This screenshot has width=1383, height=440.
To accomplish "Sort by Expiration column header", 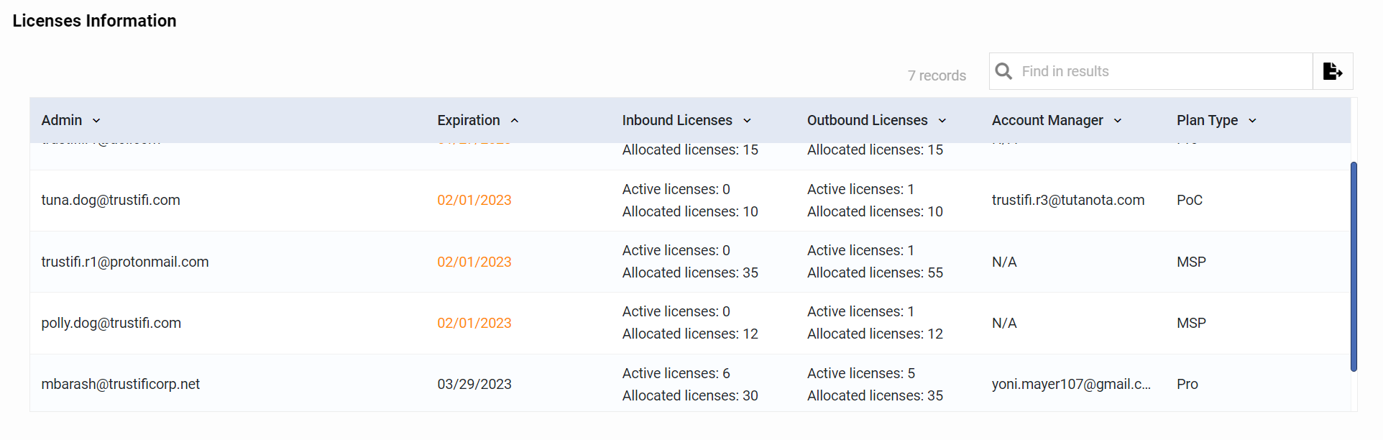I will (x=478, y=120).
